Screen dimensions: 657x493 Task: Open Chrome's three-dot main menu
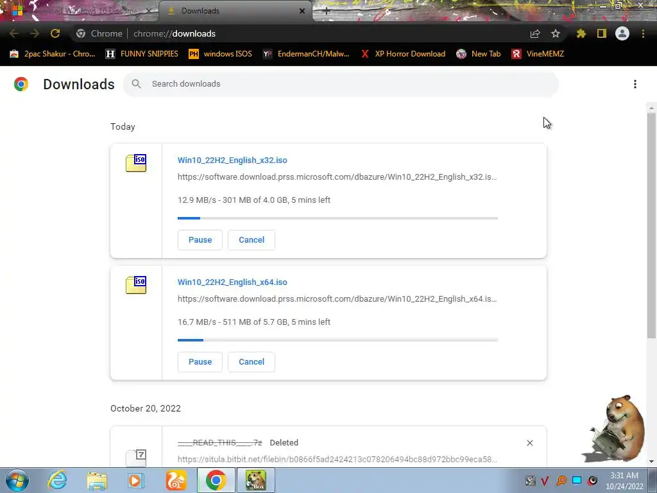click(643, 33)
